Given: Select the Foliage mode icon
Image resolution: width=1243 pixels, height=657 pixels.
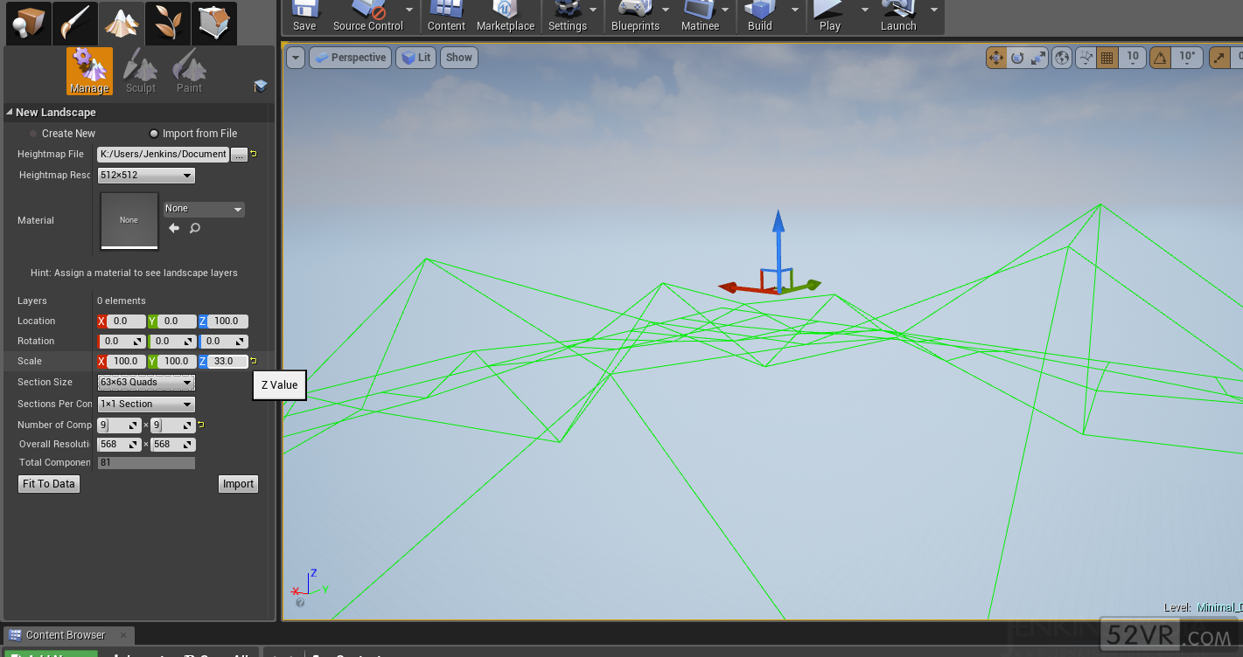Looking at the screenshot, I should tap(167, 22).
